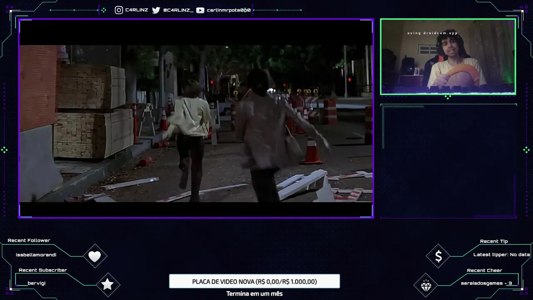The image size is (533, 300).
Task: Click the 'using droidcam.app' watermark text
Action: coord(433,33)
